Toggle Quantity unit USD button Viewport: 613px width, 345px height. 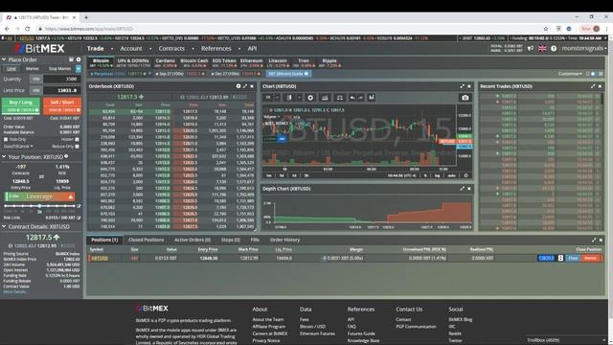point(36,79)
